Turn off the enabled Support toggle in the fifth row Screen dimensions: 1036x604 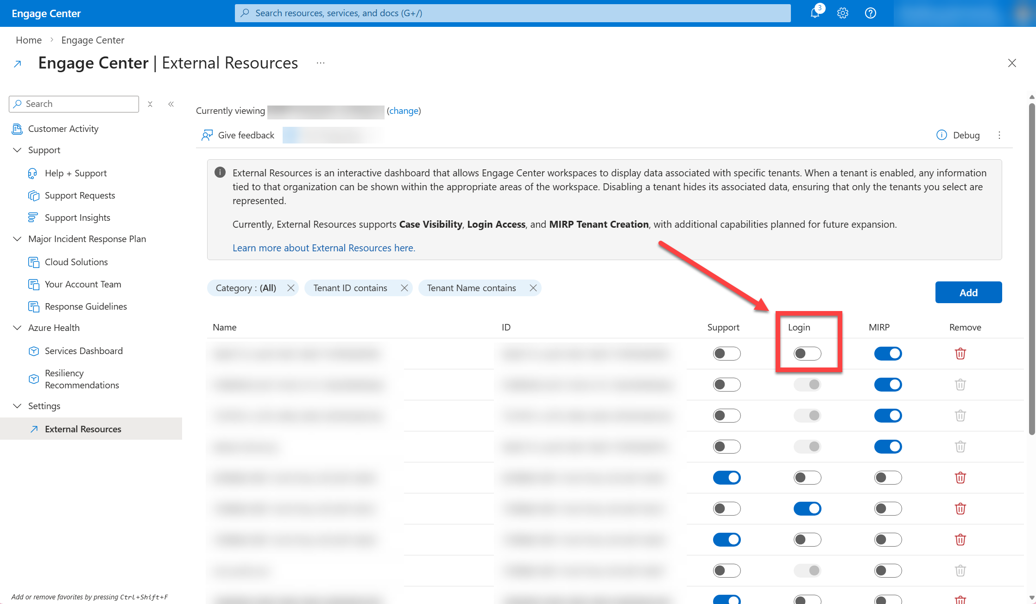(x=727, y=478)
